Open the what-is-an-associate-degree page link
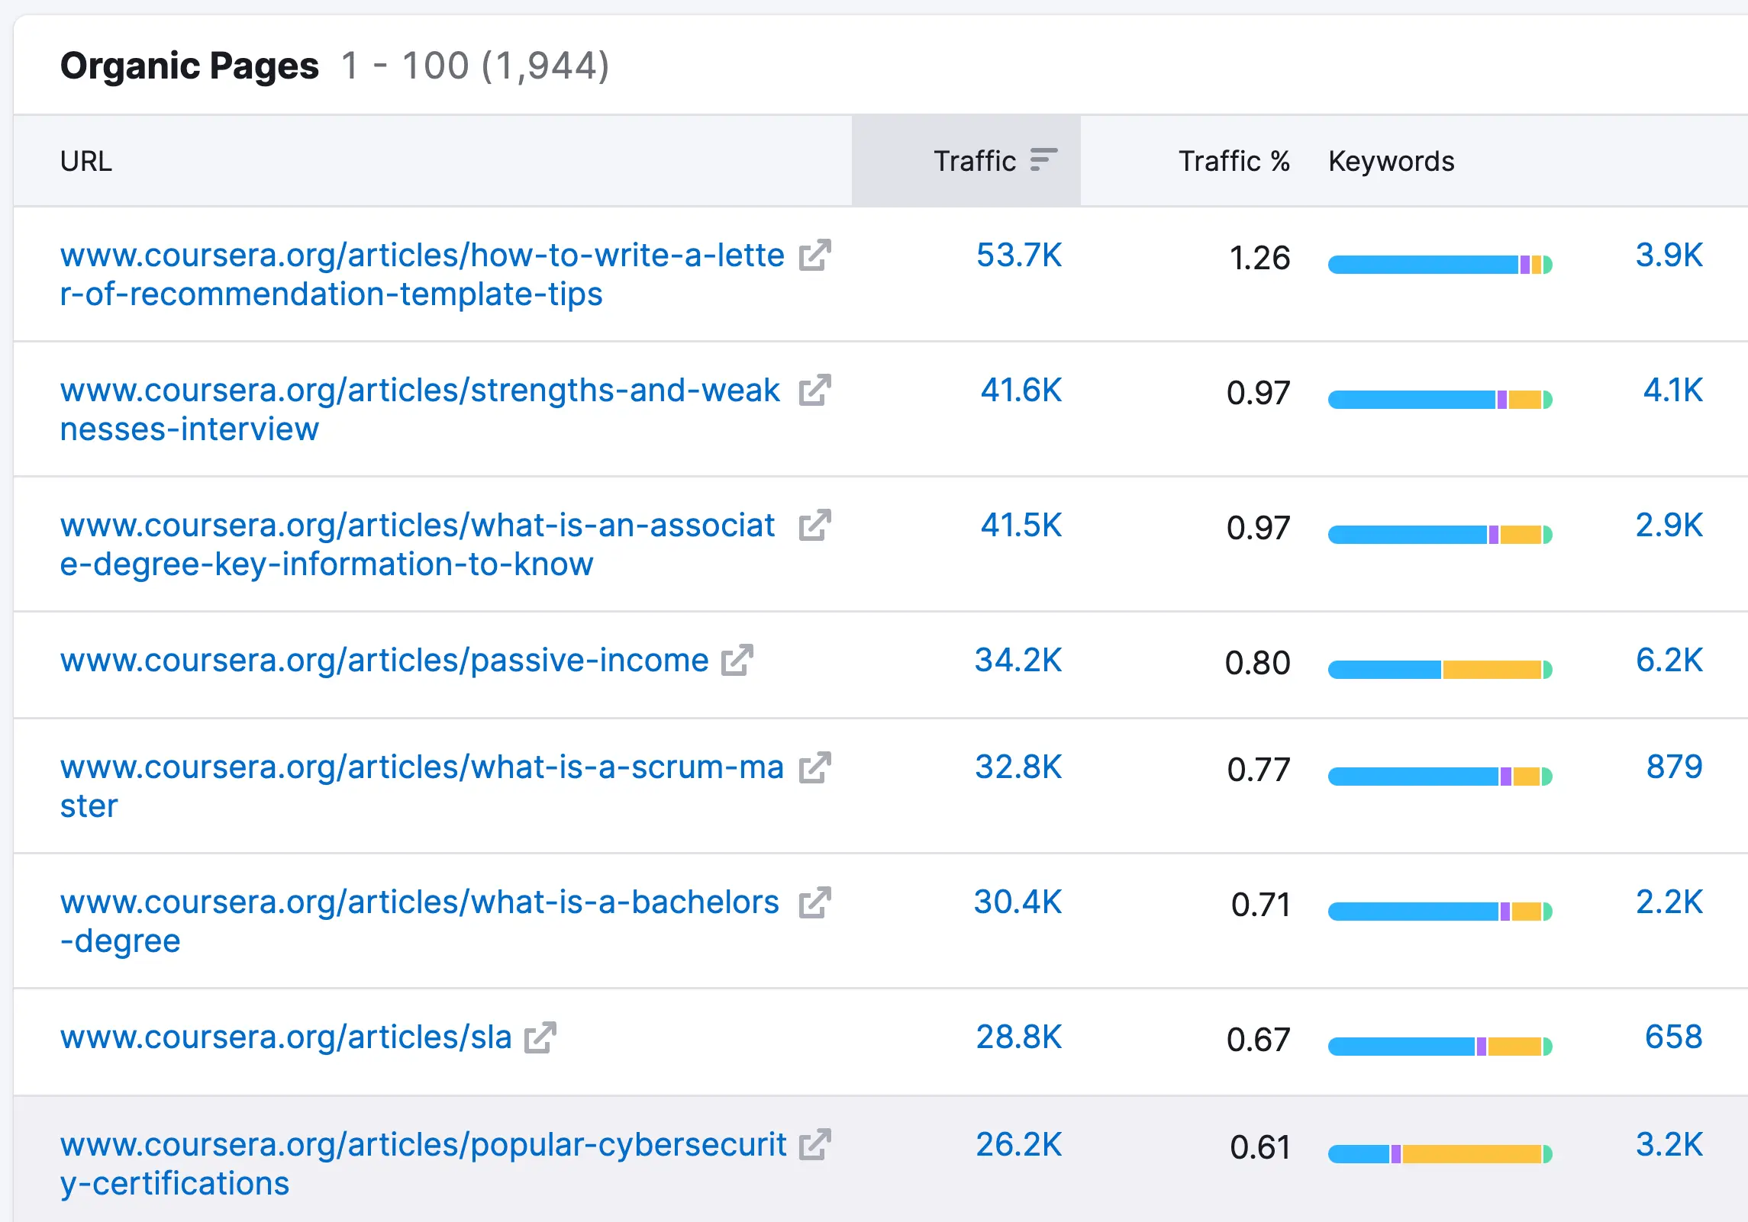Image resolution: width=1748 pixels, height=1222 pixels. coord(418,545)
